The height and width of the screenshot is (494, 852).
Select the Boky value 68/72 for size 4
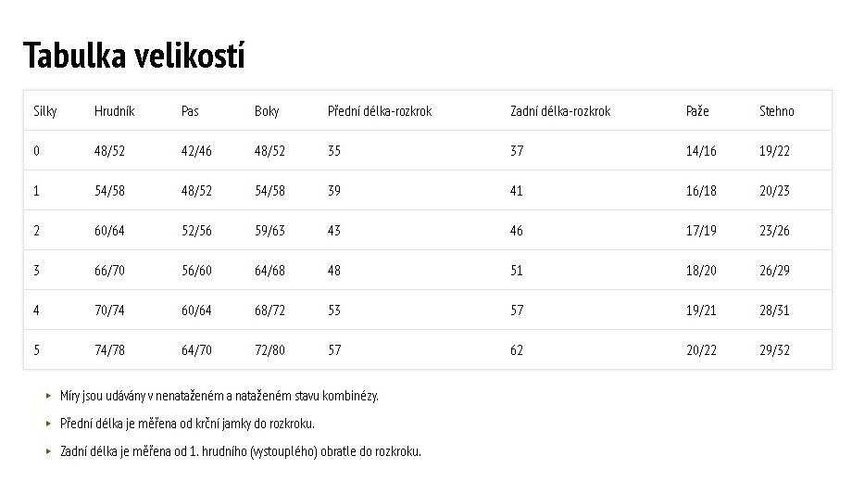269,310
